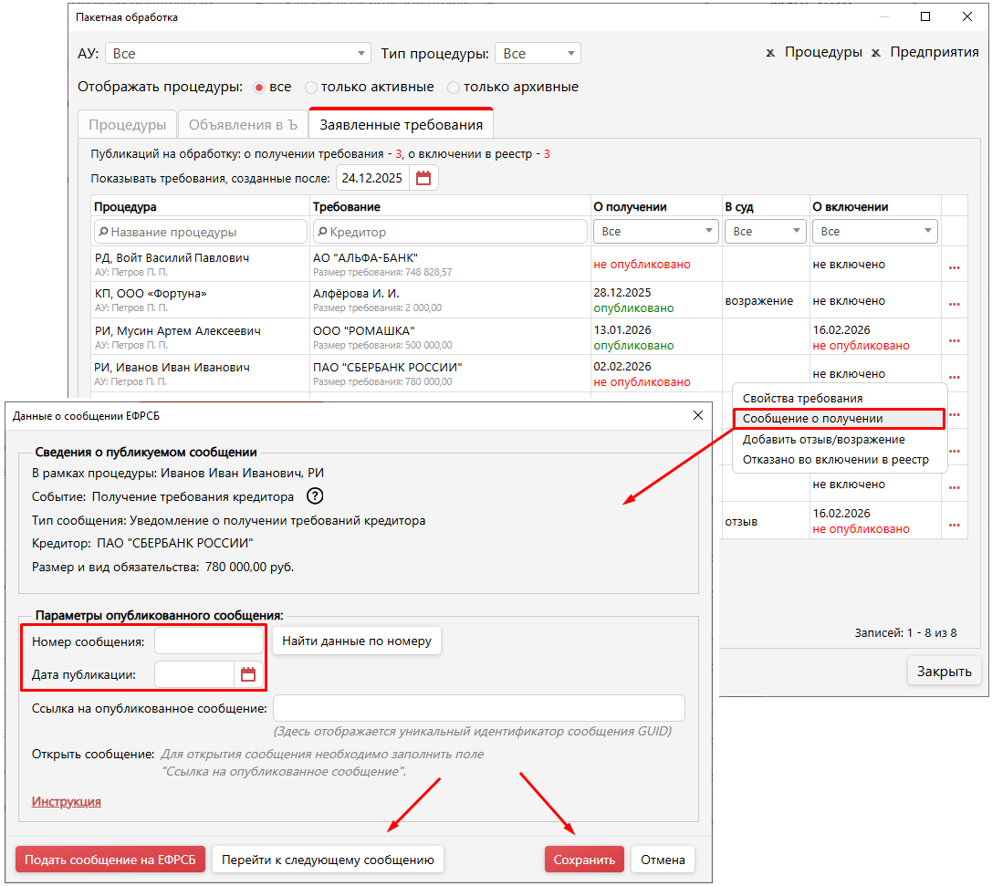Click calendar icon beside publication date field

click(x=248, y=674)
